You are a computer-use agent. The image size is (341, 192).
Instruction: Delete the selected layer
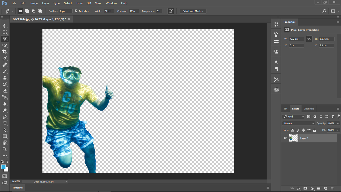[332, 188]
